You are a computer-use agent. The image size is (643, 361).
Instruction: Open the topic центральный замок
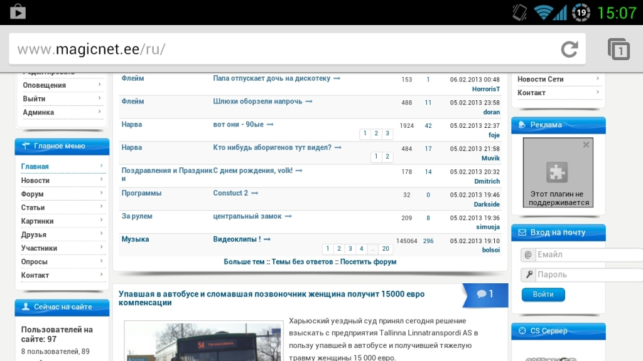[247, 216]
